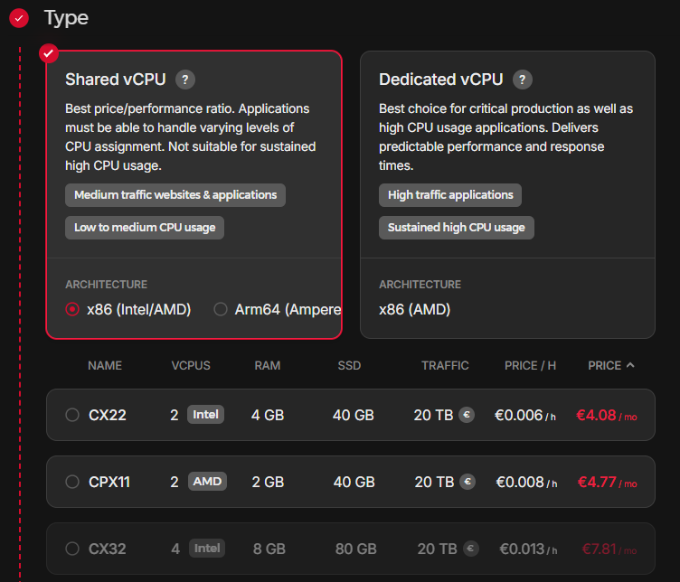
Task: Click the Sustained high CPU usage tag
Action: point(456,228)
